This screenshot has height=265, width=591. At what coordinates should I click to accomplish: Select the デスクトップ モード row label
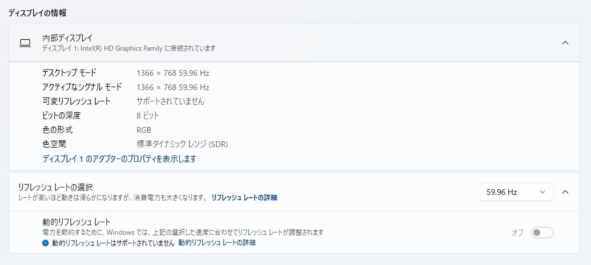click(70, 73)
